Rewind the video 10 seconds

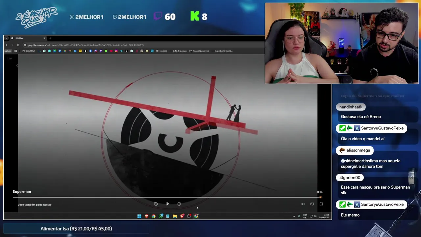coord(156,204)
